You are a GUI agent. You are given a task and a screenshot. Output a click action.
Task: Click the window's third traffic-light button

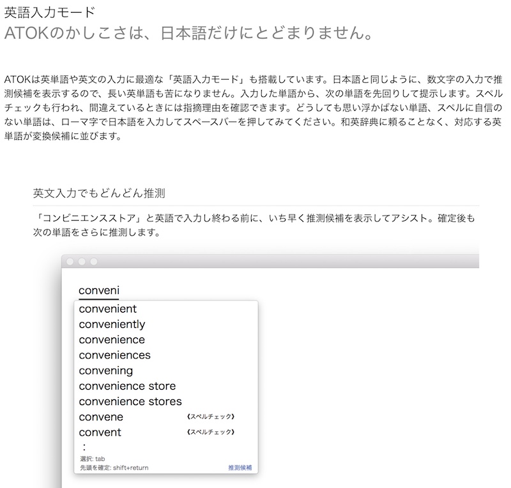coord(93,262)
